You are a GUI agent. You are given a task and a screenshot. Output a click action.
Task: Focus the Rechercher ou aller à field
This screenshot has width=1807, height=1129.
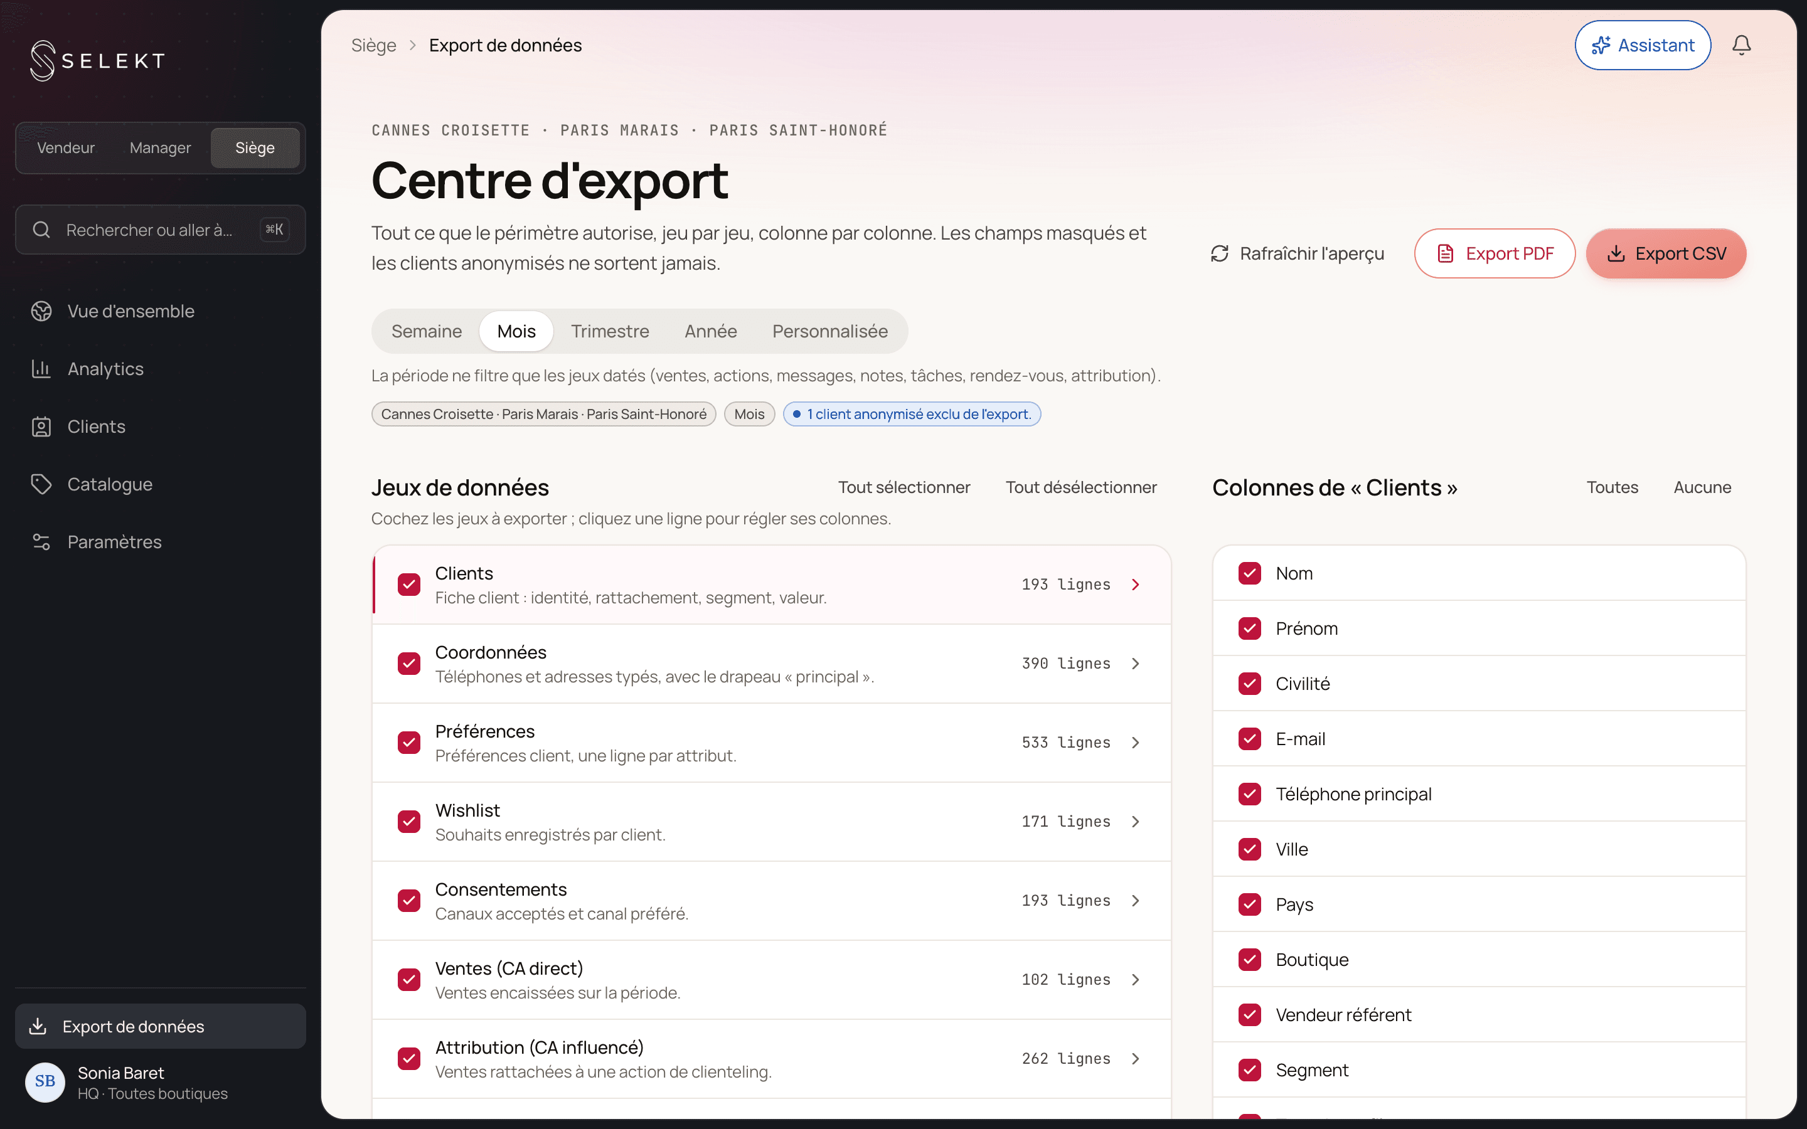click(161, 230)
